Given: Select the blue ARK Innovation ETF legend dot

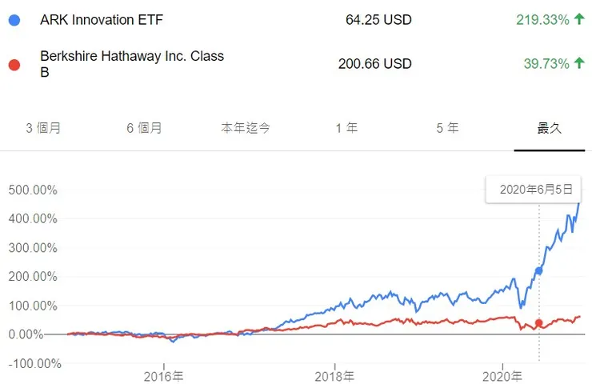Looking at the screenshot, I should 12,19.
